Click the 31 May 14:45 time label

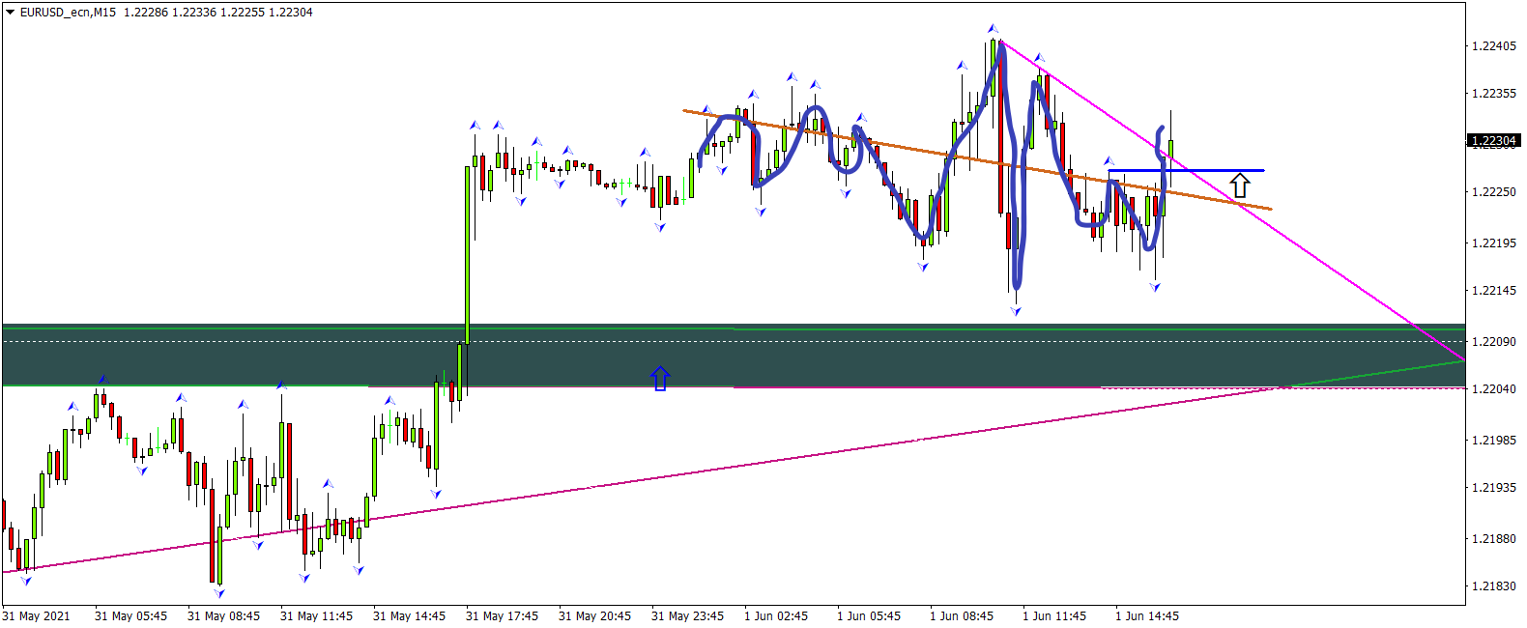pyautogui.click(x=409, y=615)
